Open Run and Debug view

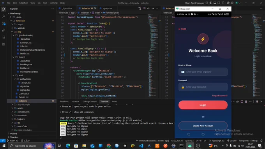pos(4,30)
